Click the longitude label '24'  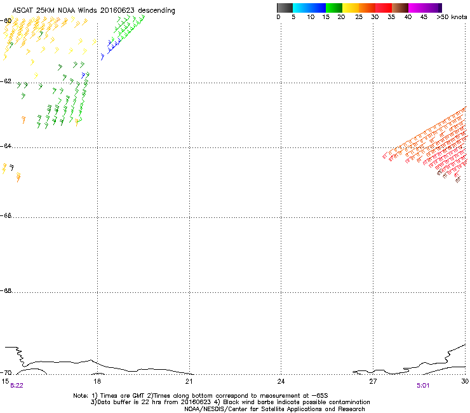(281, 381)
